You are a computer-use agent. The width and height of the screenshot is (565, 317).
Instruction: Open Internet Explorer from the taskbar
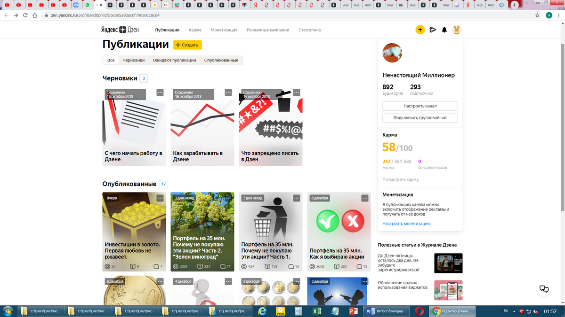click(x=263, y=311)
